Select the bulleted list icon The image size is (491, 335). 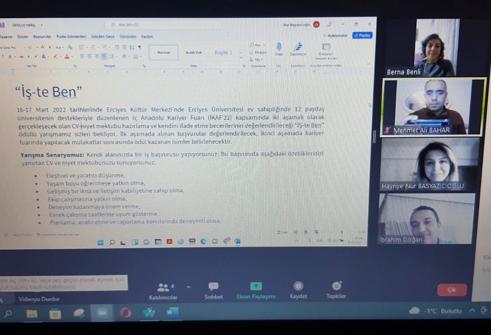81,47
